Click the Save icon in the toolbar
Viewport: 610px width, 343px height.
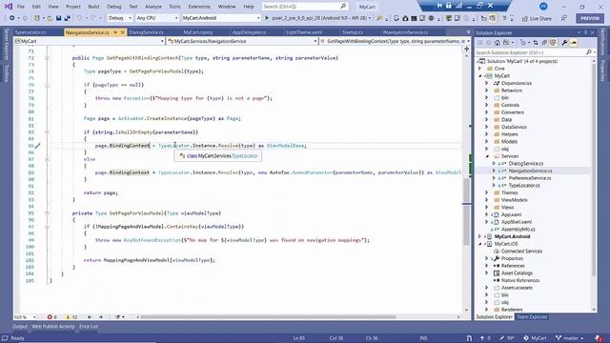click(59, 18)
